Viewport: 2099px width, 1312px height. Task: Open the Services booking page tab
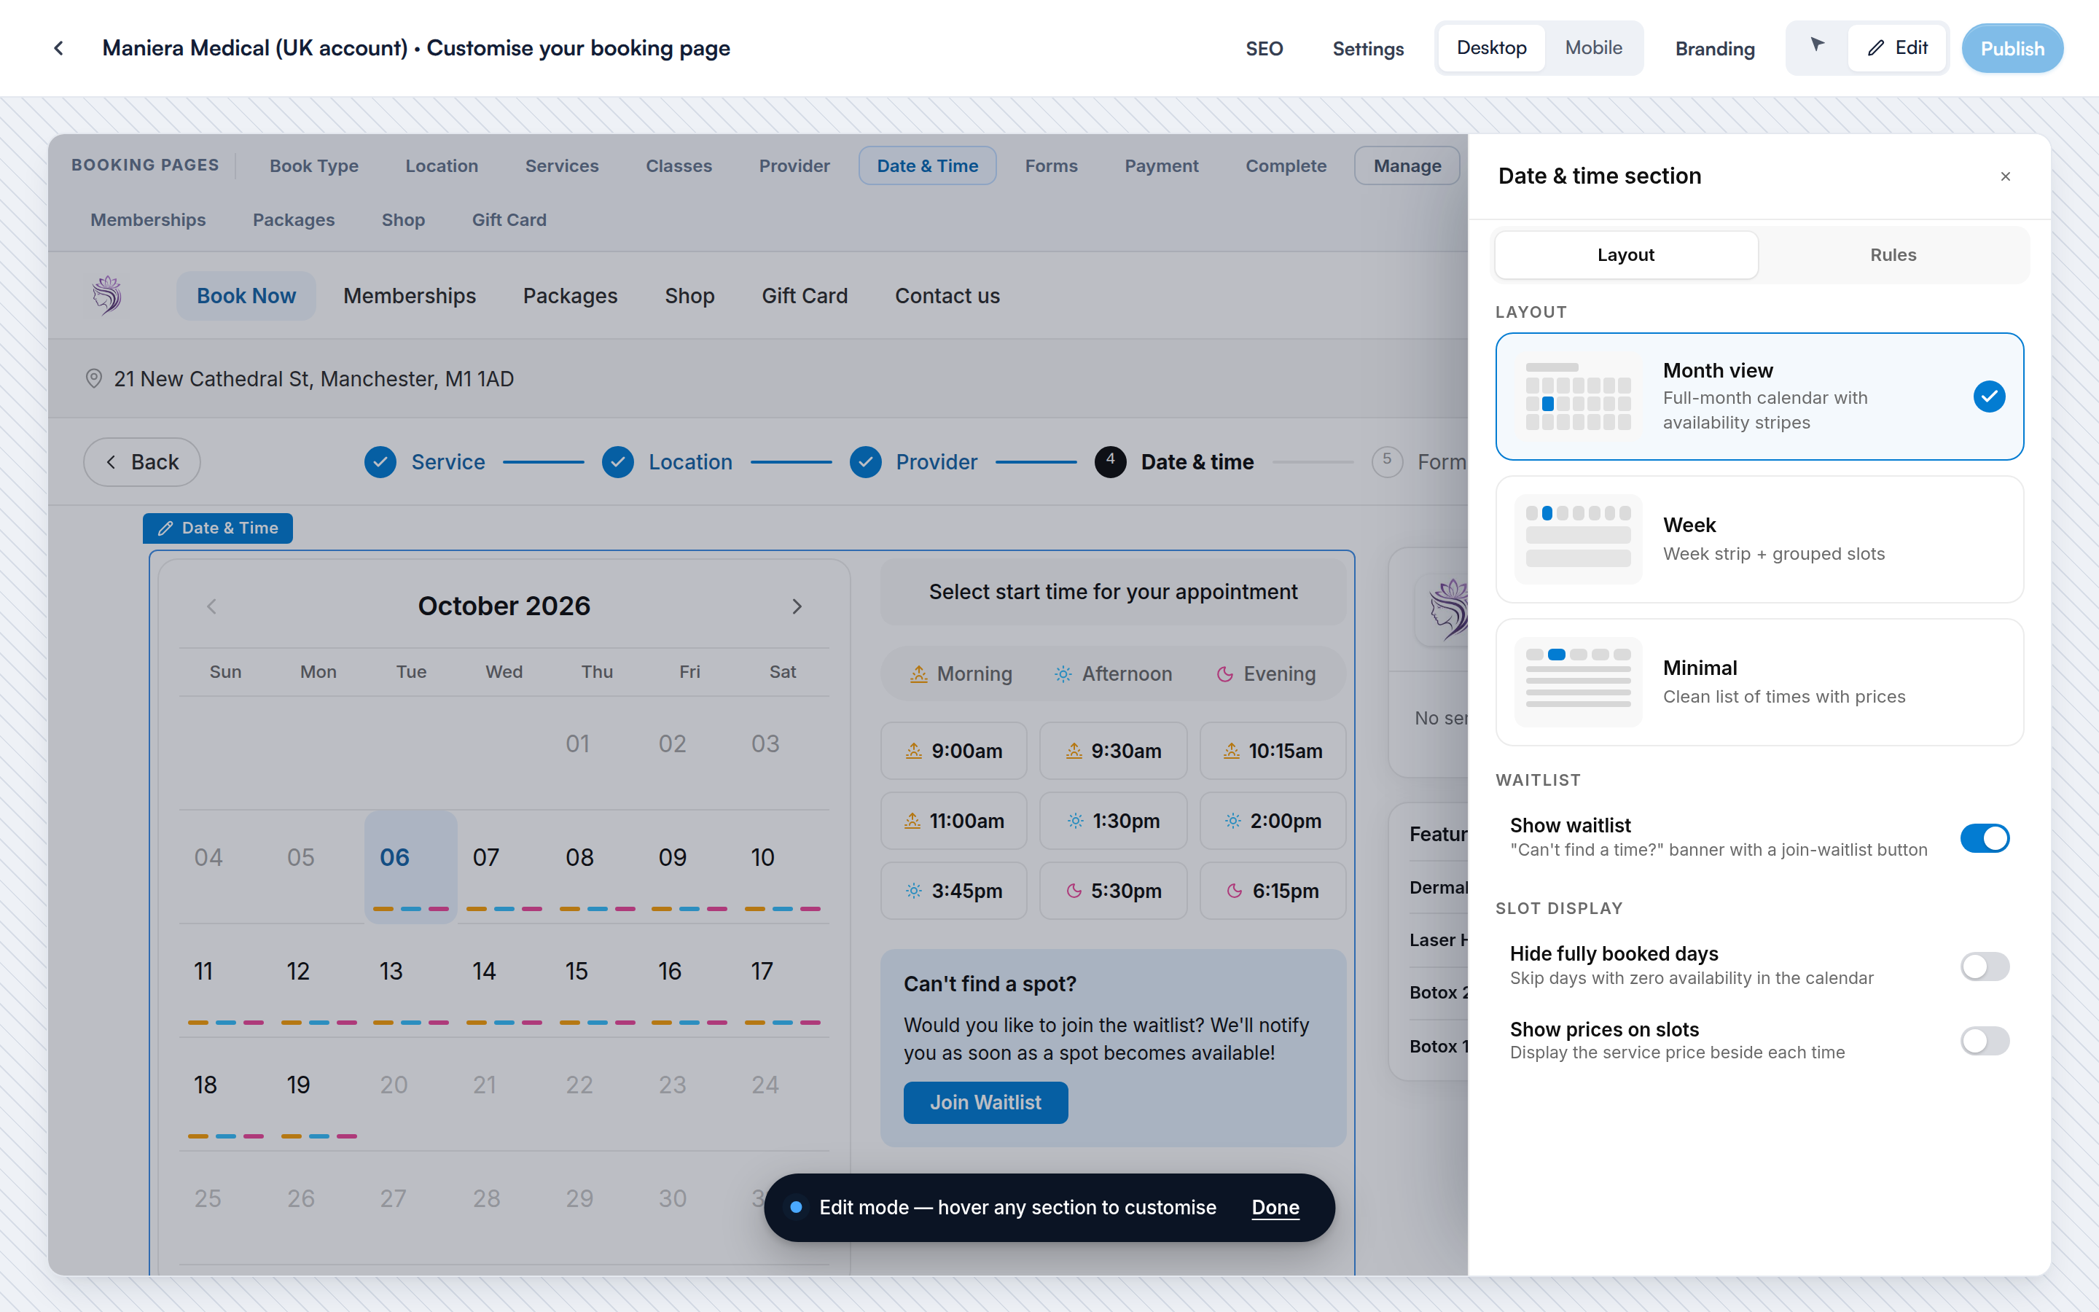[x=562, y=165]
